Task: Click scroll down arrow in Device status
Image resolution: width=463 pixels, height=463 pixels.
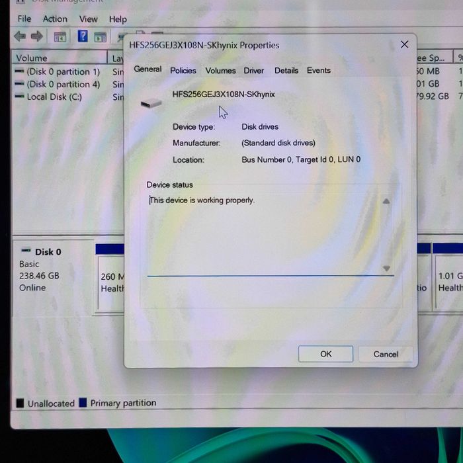Action: click(x=386, y=268)
